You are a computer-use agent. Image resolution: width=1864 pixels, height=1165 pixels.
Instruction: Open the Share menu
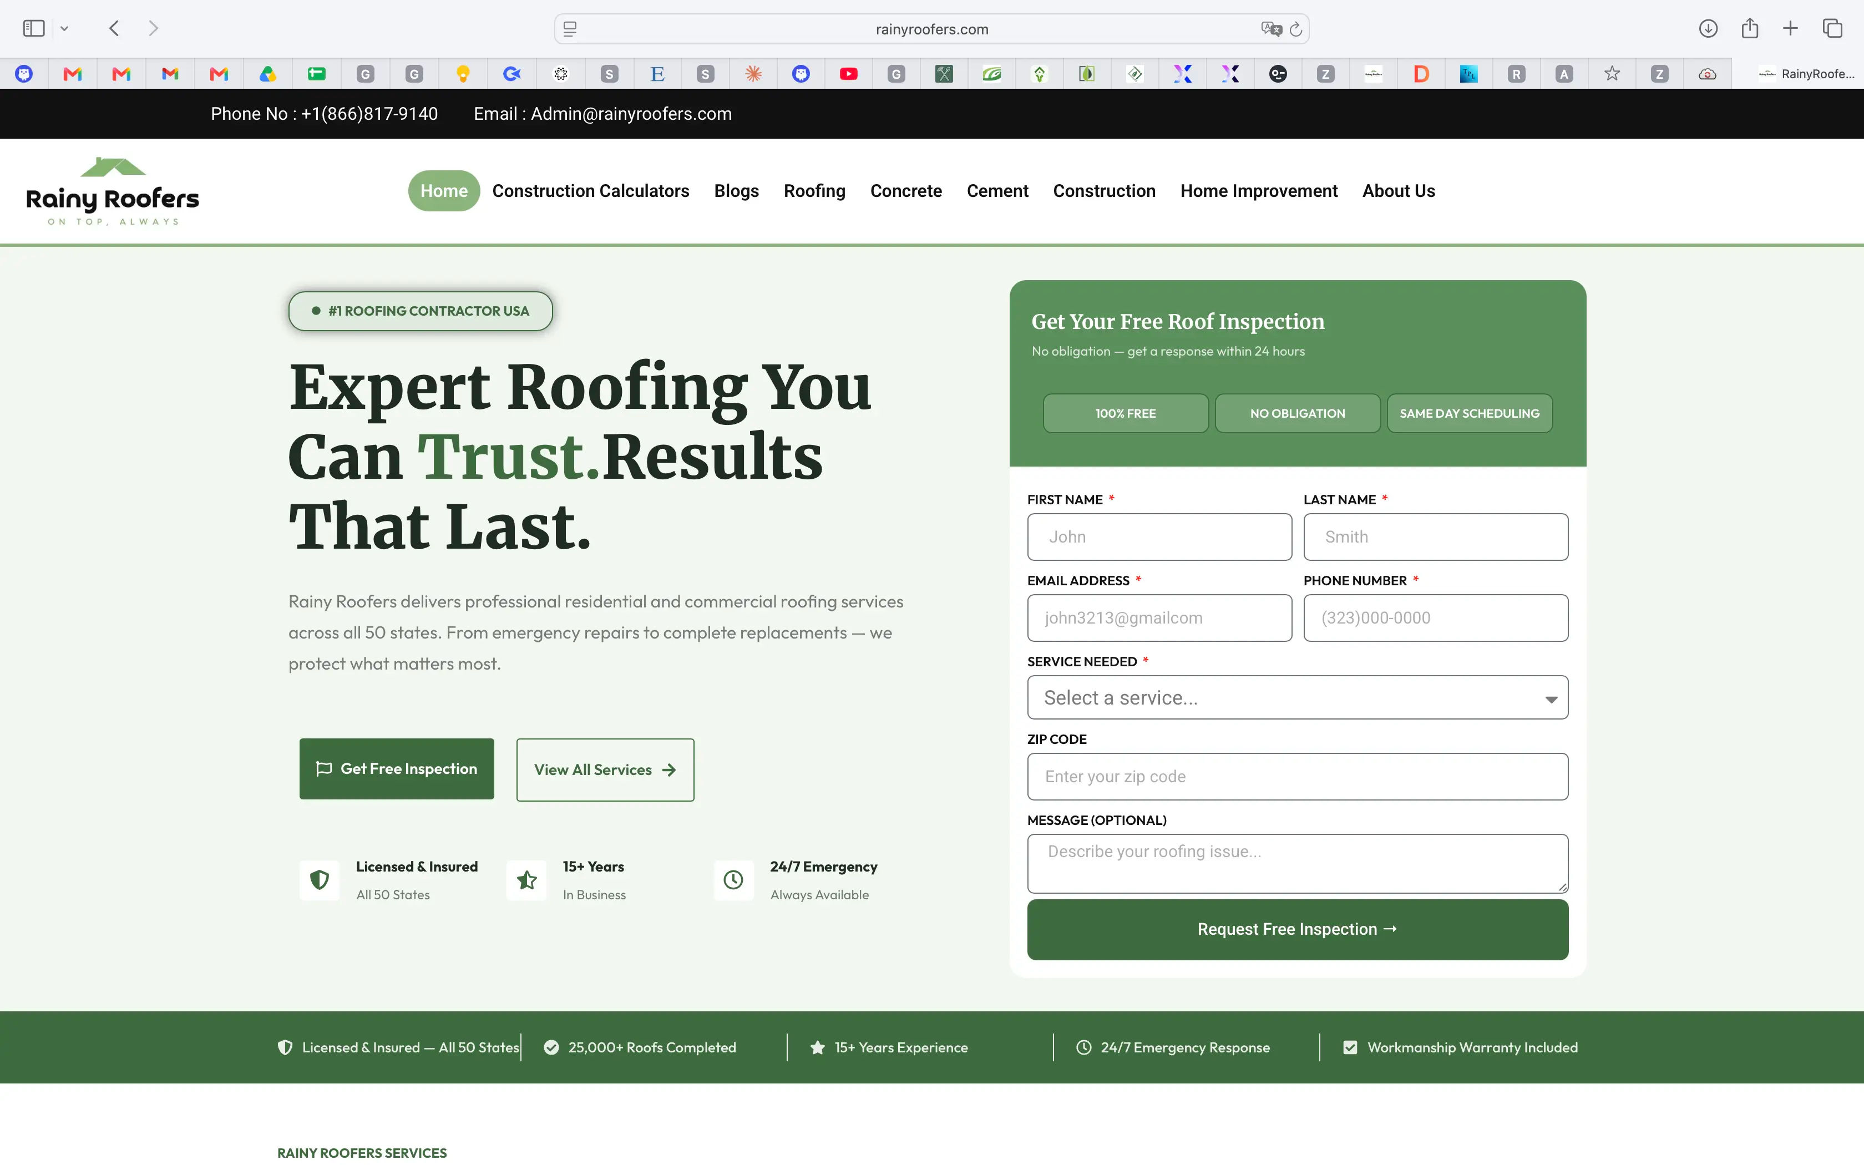click(1750, 28)
